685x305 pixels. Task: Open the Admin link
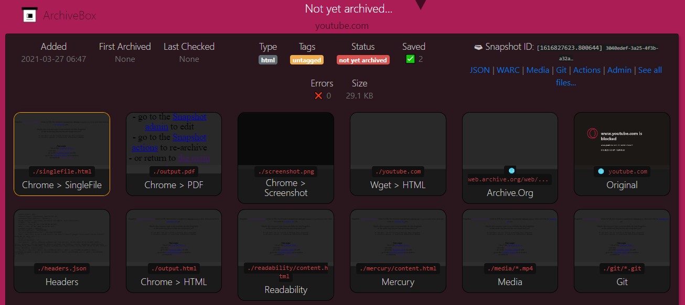[619, 70]
